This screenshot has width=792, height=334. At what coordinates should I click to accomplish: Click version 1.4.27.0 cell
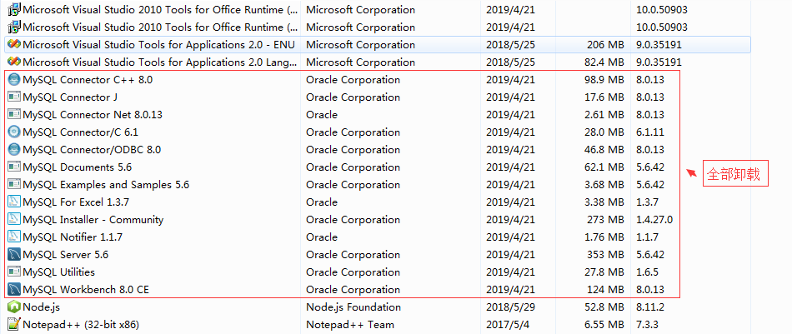(x=654, y=220)
